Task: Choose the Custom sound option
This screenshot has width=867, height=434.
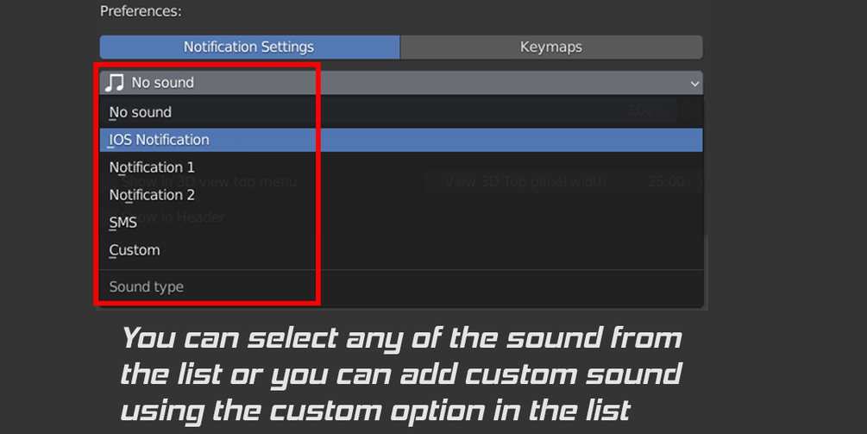Action: 135,250
